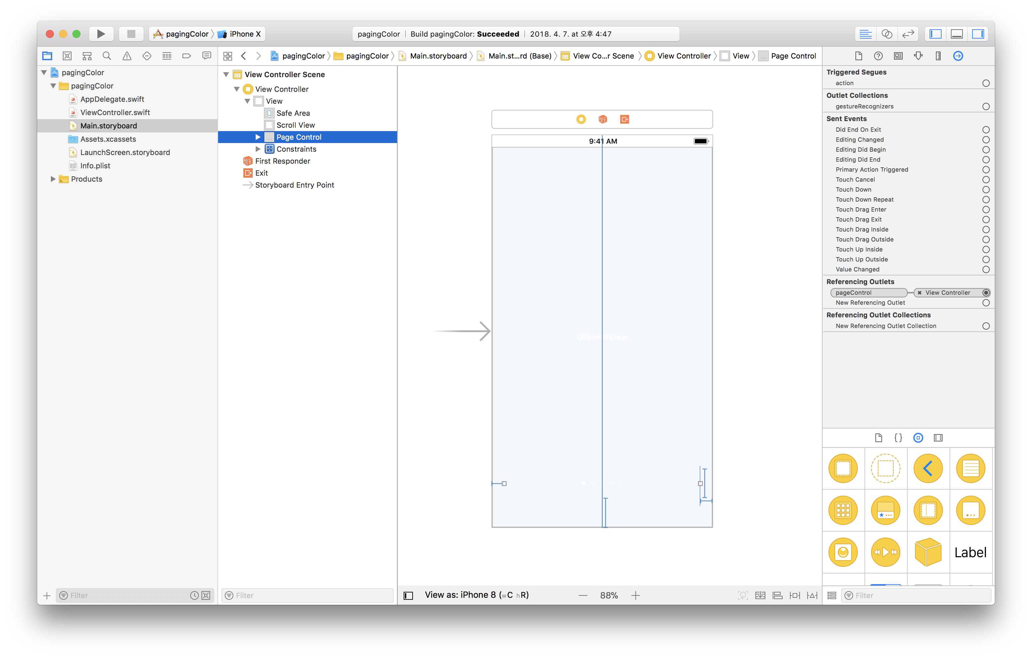Expand the Page Control outline item
The image size is (1032, 658).
click(x=258, y=137)
